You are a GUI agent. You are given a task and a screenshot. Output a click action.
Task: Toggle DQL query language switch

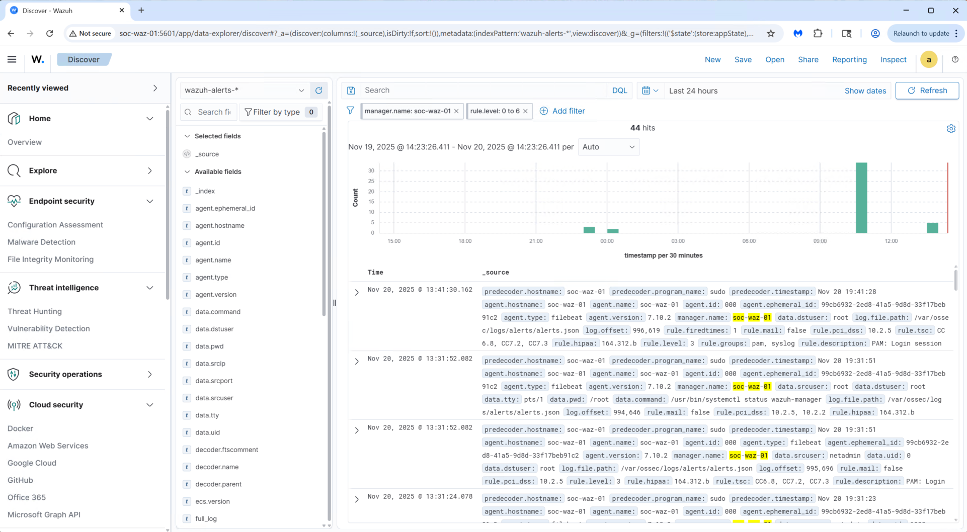click(x=619, y=91)
